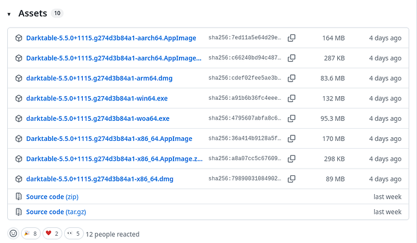Download Source code (zip)
Image resolution: width=417 pixels, height=243 pixels.
(x=52, y=196)
